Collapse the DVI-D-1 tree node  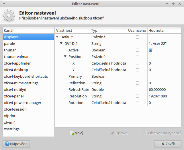click(61, 43)
